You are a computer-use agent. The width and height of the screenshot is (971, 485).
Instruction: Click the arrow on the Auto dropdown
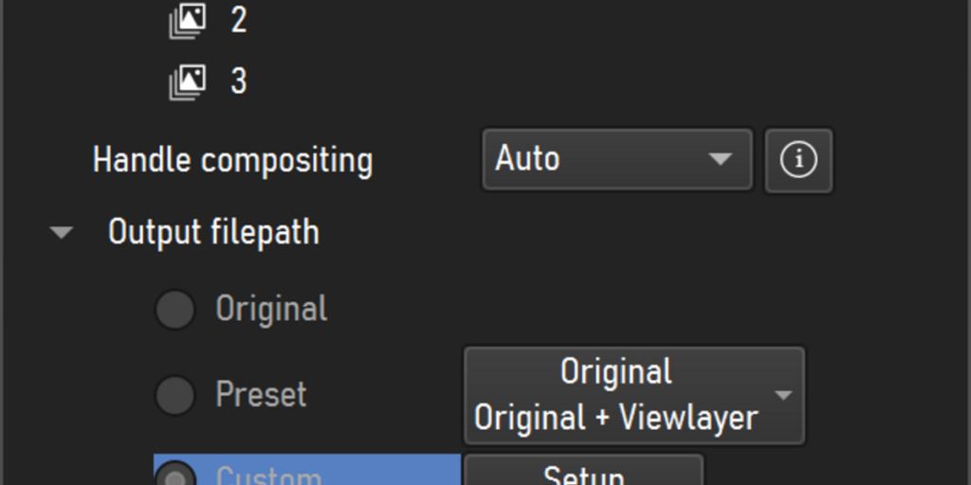(x=721, y=159)
